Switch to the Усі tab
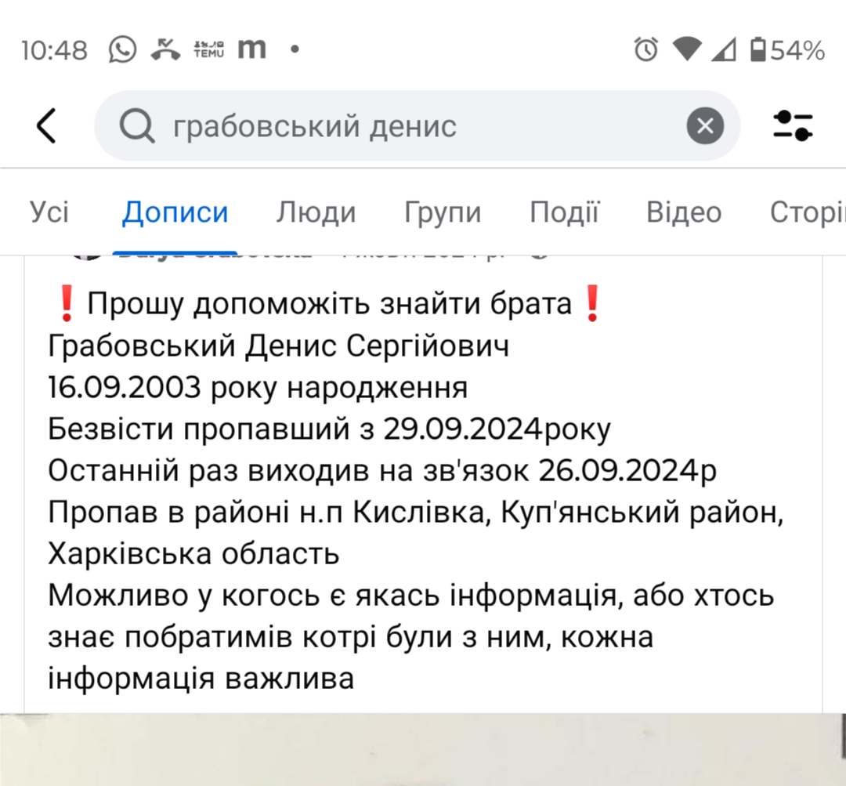The width and height of the screenshot is (846, 786). click(x=49, y=212)
